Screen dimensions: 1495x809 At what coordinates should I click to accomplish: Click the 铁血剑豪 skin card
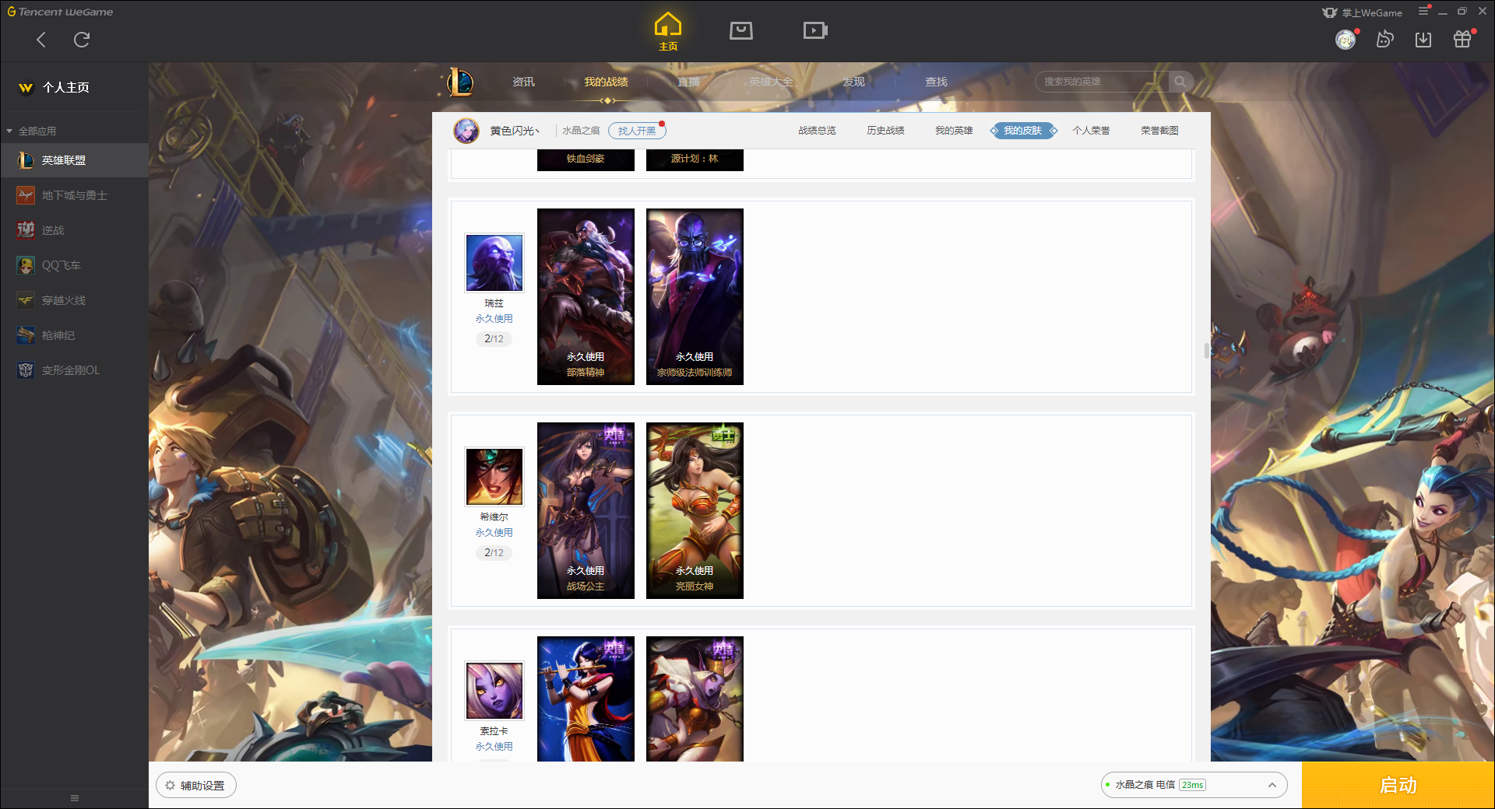click(586, 159)
